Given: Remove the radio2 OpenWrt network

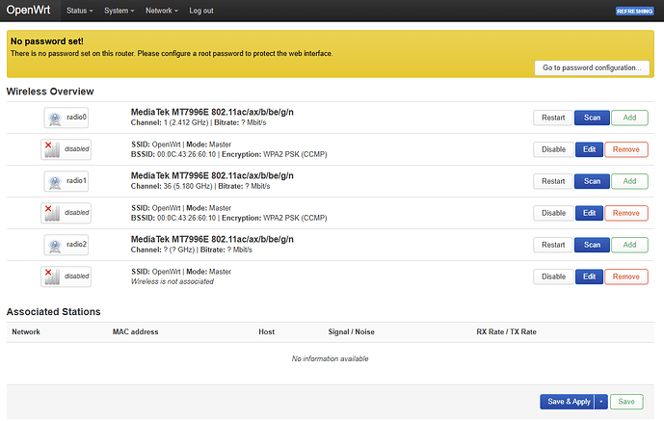Looking at the screenshot, I should click(626, 276).
